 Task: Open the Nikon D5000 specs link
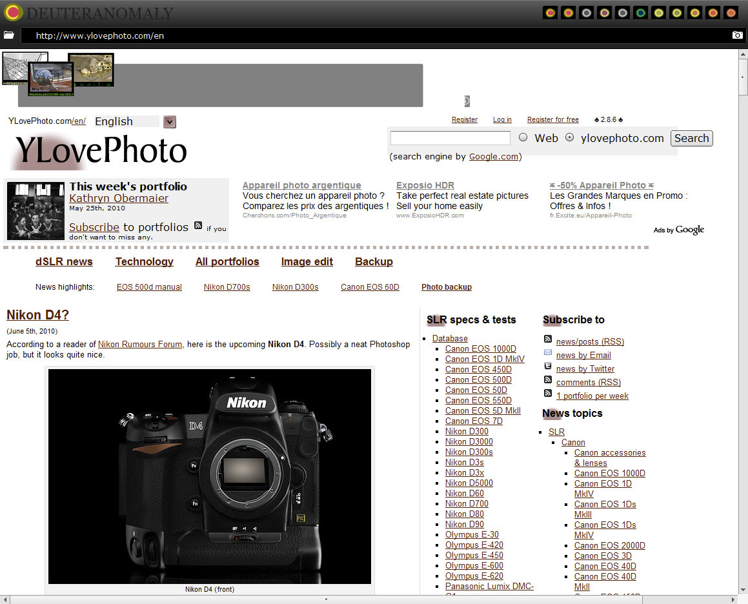coord(469,483)
